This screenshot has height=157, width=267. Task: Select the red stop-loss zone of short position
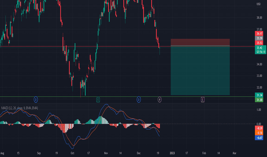coord(200,42)
